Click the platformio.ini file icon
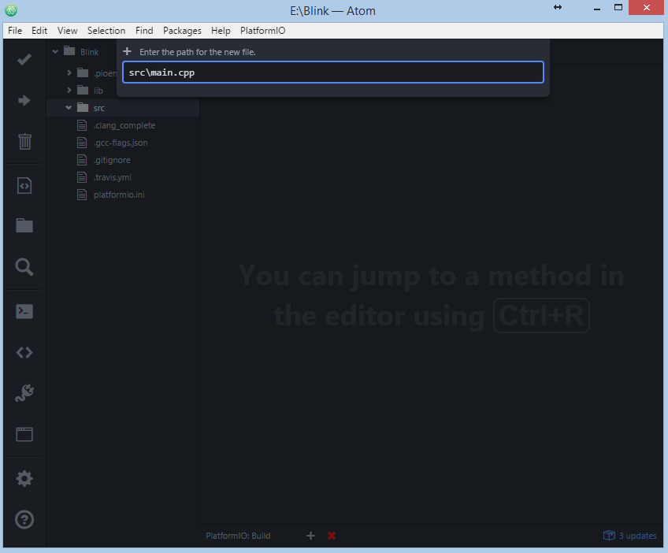Viewport: 668px width, 553px height. [x=82, y=195]
